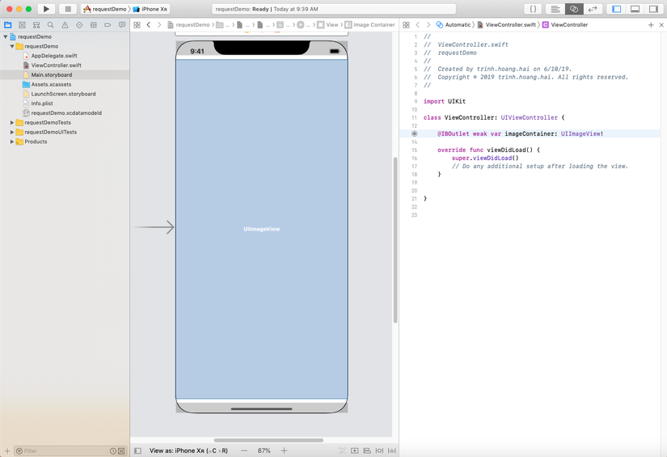
Task: Click the Run (play) button
Action: 46,9
